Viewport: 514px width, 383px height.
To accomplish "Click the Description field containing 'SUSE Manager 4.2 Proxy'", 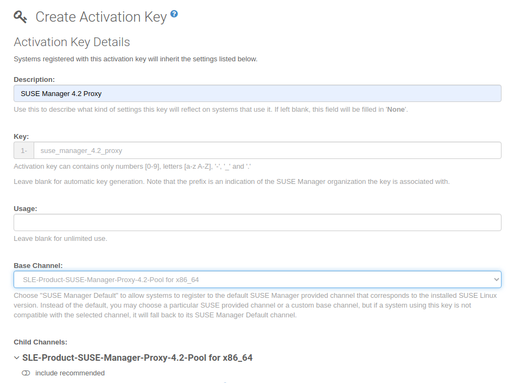I will 258,93.
